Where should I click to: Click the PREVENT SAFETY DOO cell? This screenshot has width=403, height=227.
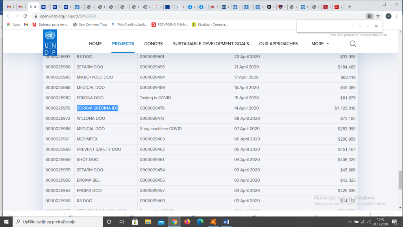pyautogui.click(x=99, y=149)
